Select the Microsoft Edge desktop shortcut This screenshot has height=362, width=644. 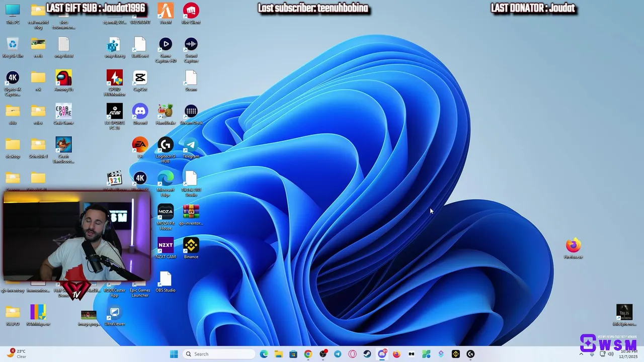click(166, 184)
